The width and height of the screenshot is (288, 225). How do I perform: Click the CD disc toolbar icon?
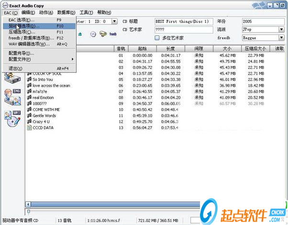click(93, 34)
